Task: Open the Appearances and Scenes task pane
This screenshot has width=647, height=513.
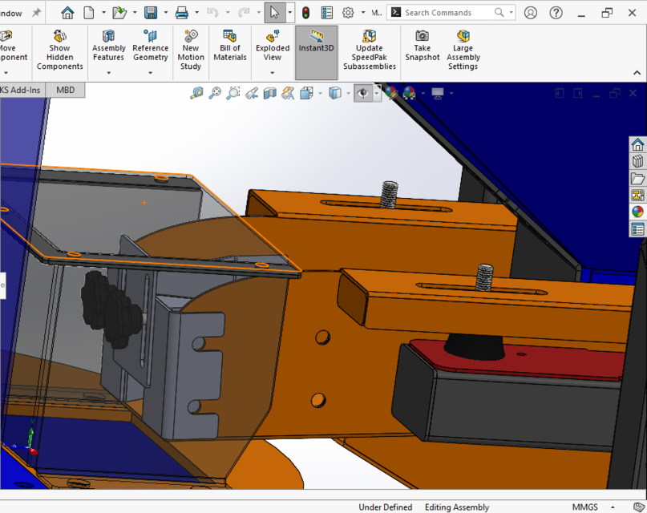Action: (x=637, y=212)
